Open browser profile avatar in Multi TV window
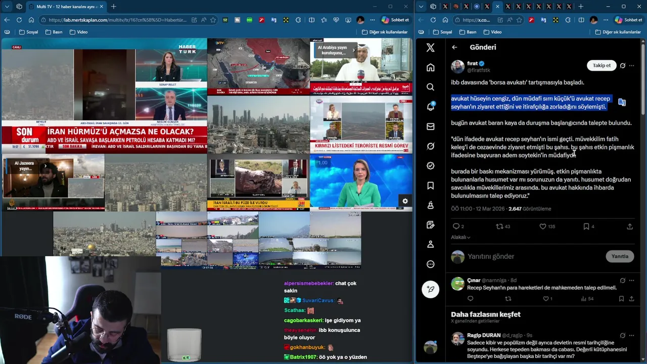The height and width of the screenshot is (364, 647). click(360, 20)
